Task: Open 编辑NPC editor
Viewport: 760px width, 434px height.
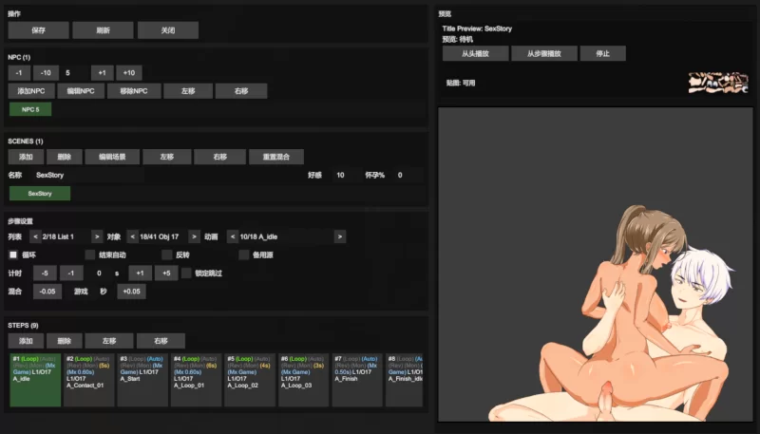Action: 81,91
